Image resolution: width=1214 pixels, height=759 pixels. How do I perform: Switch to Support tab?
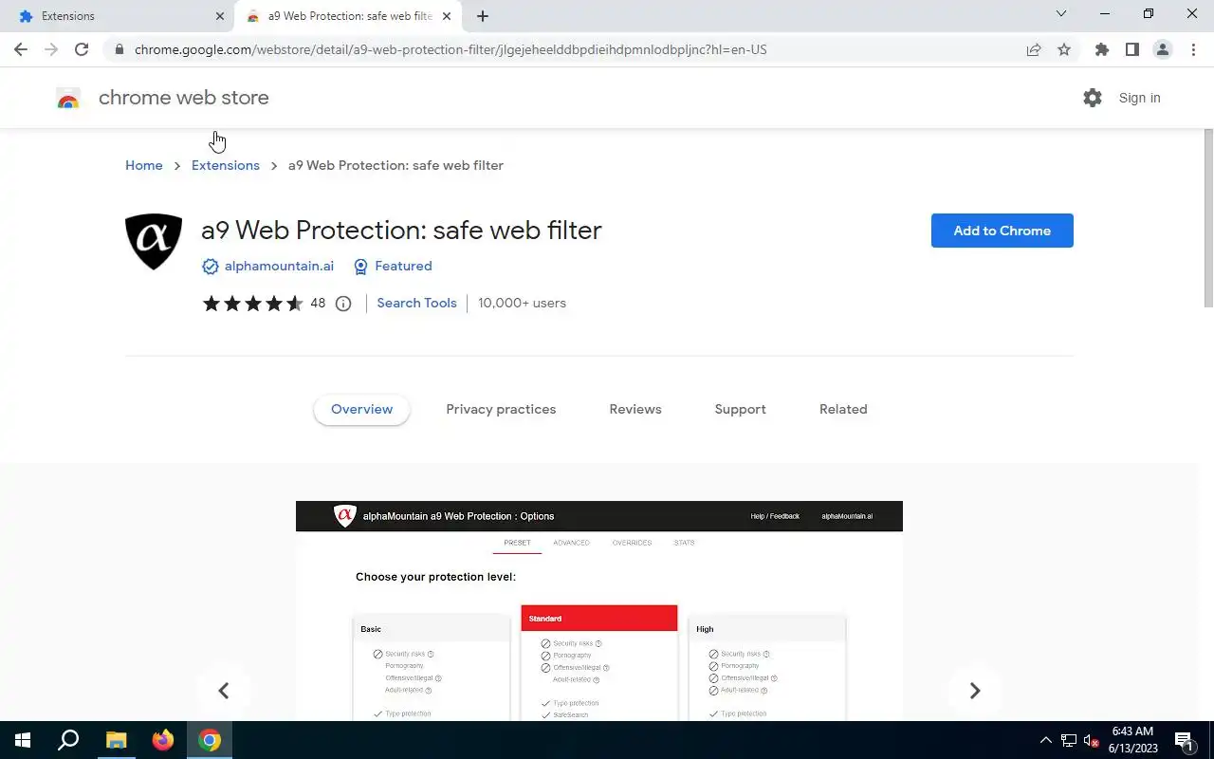point(740,409)
